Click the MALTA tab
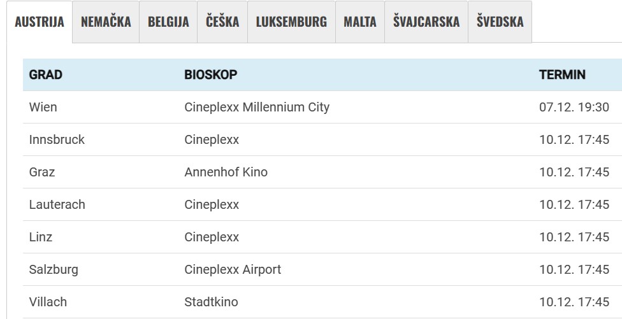622x319 pixels. tap(360, 22)
